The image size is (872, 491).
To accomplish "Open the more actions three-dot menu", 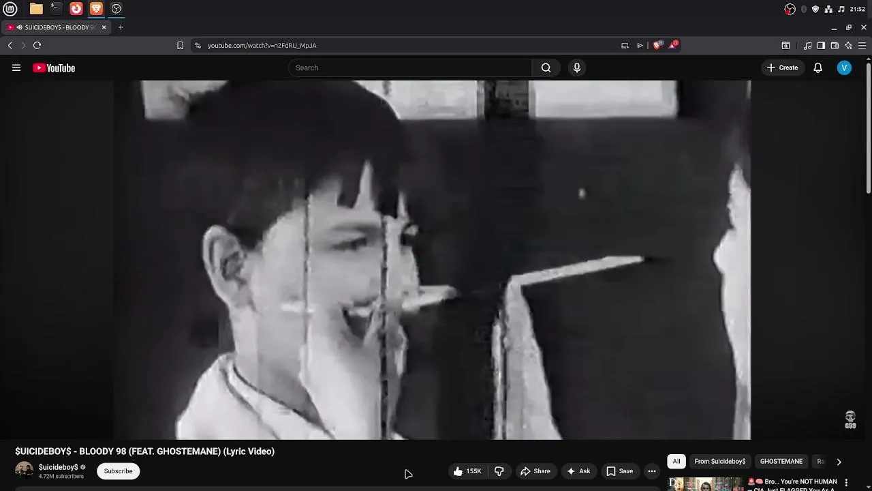I will pyautogui.click(x=652, y=471).
